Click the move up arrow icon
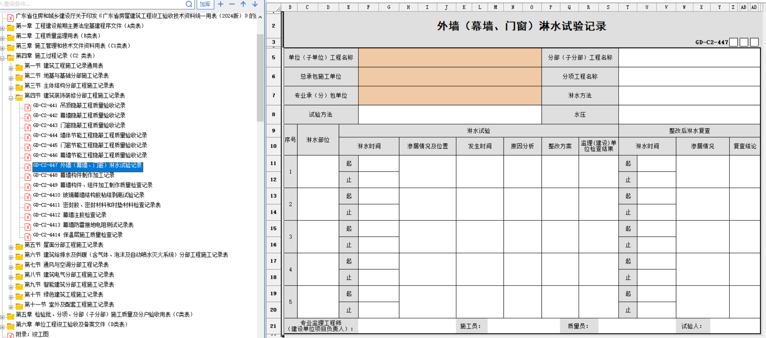Screen dimensions: 766x338 pos(243,4)
